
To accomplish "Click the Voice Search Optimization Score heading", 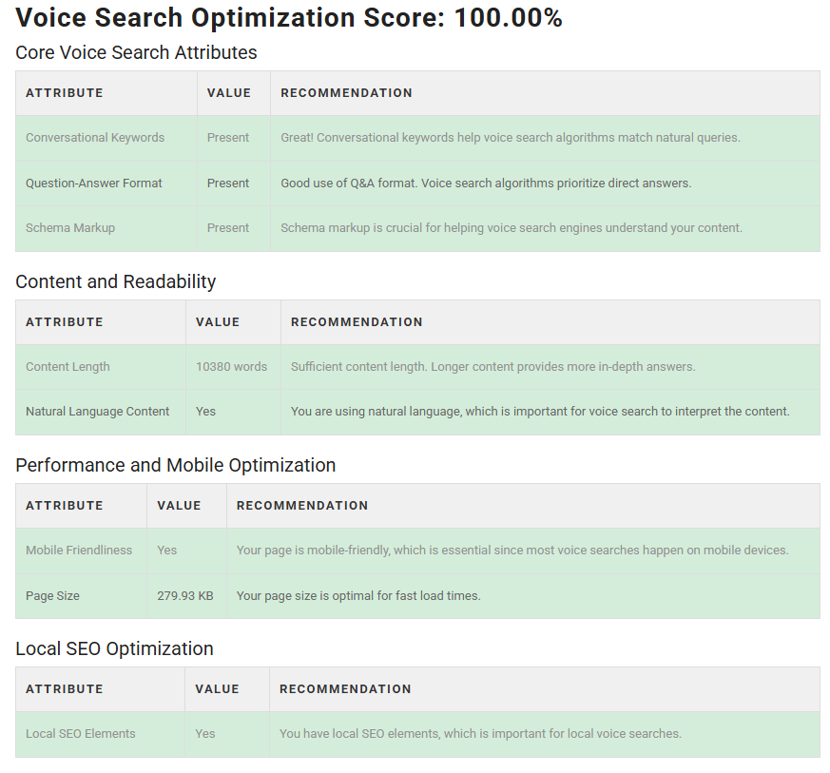I will 289,18.
